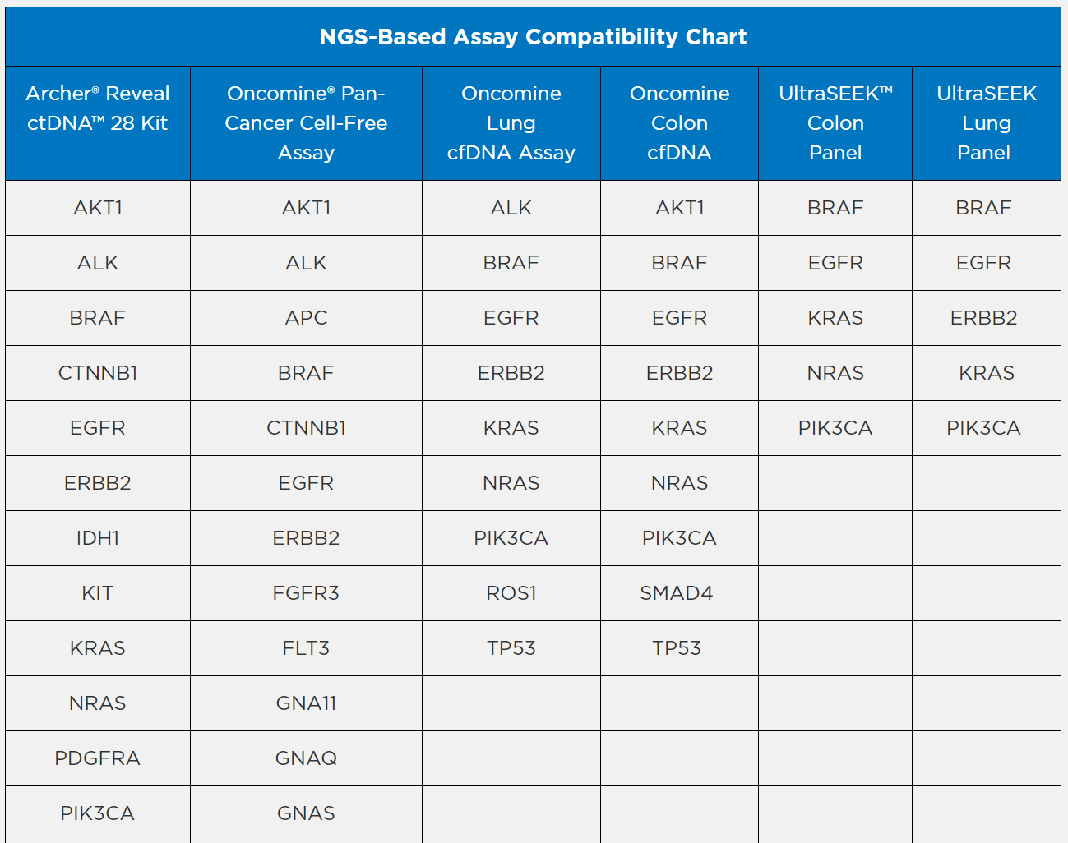Click the FLT3 cell

coord(306,648)
